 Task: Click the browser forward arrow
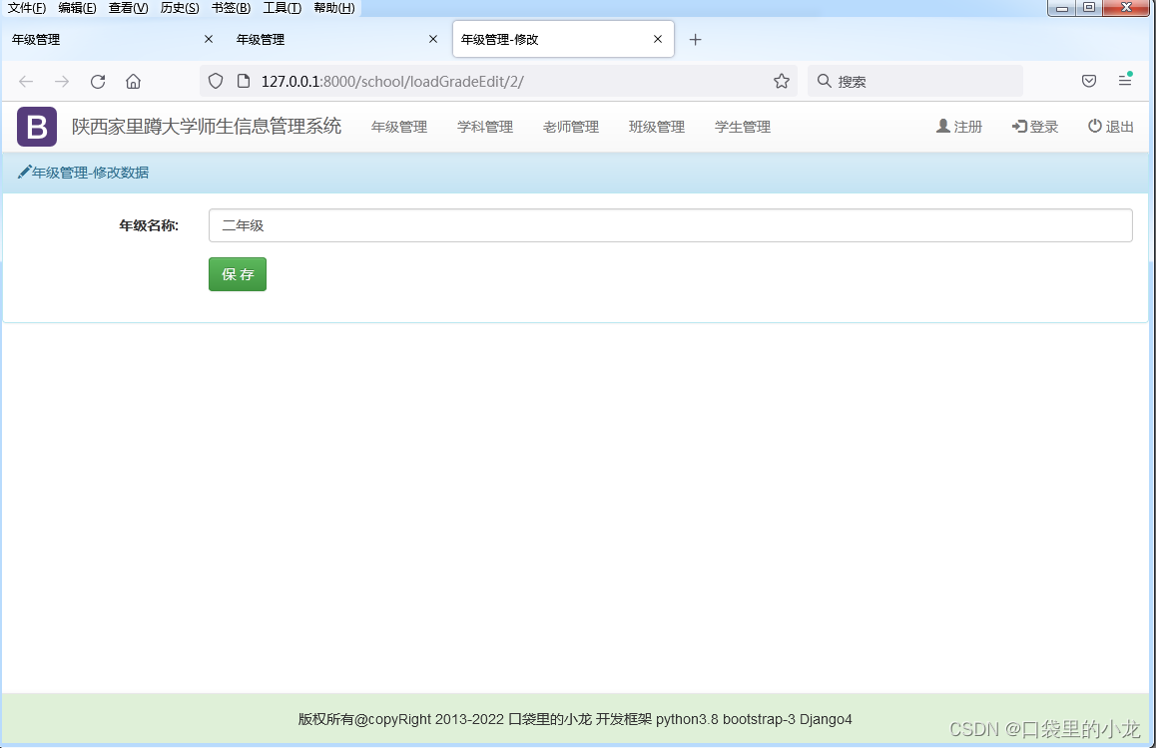click(x=62, y=81)
